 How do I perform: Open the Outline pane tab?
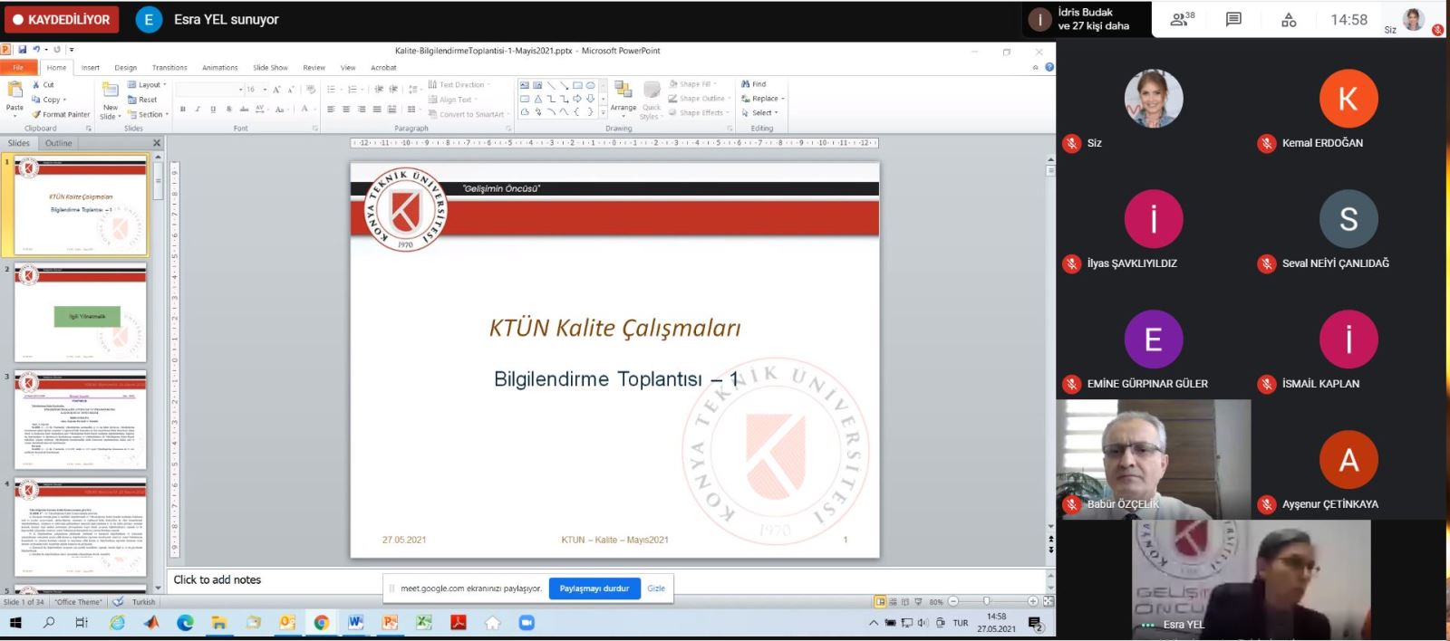(x=59, y=143)
